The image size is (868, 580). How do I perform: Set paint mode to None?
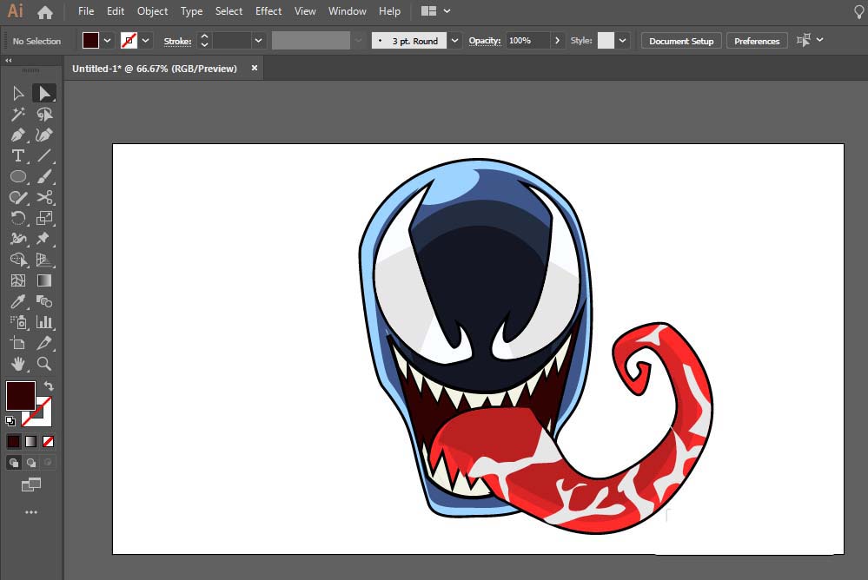(x=49, y=441)
